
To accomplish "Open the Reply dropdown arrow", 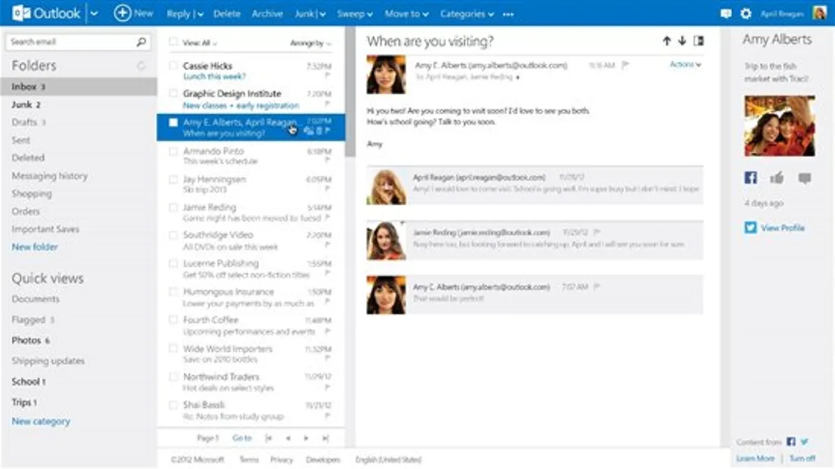I will pyautogui.click(x=200, y=14).
